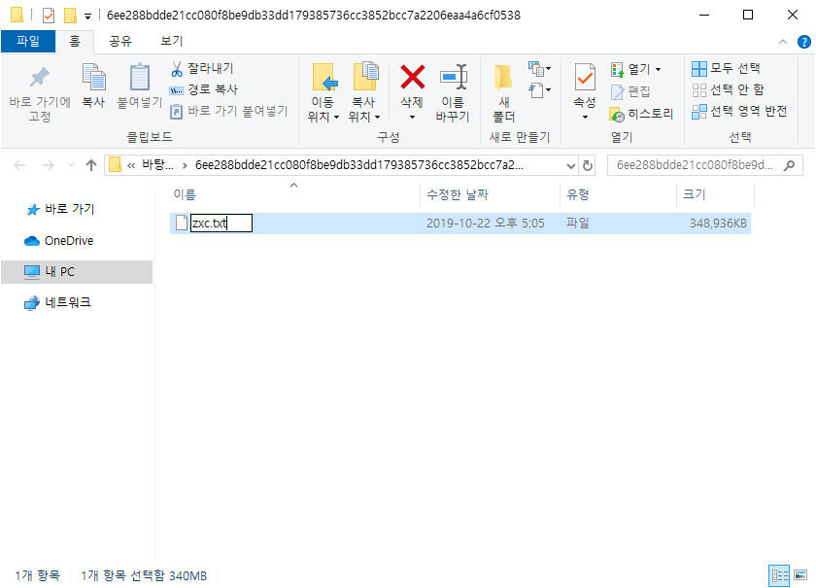Open file History (히스토리)
The height and width of the screenshot is (588, 816).
642,114
